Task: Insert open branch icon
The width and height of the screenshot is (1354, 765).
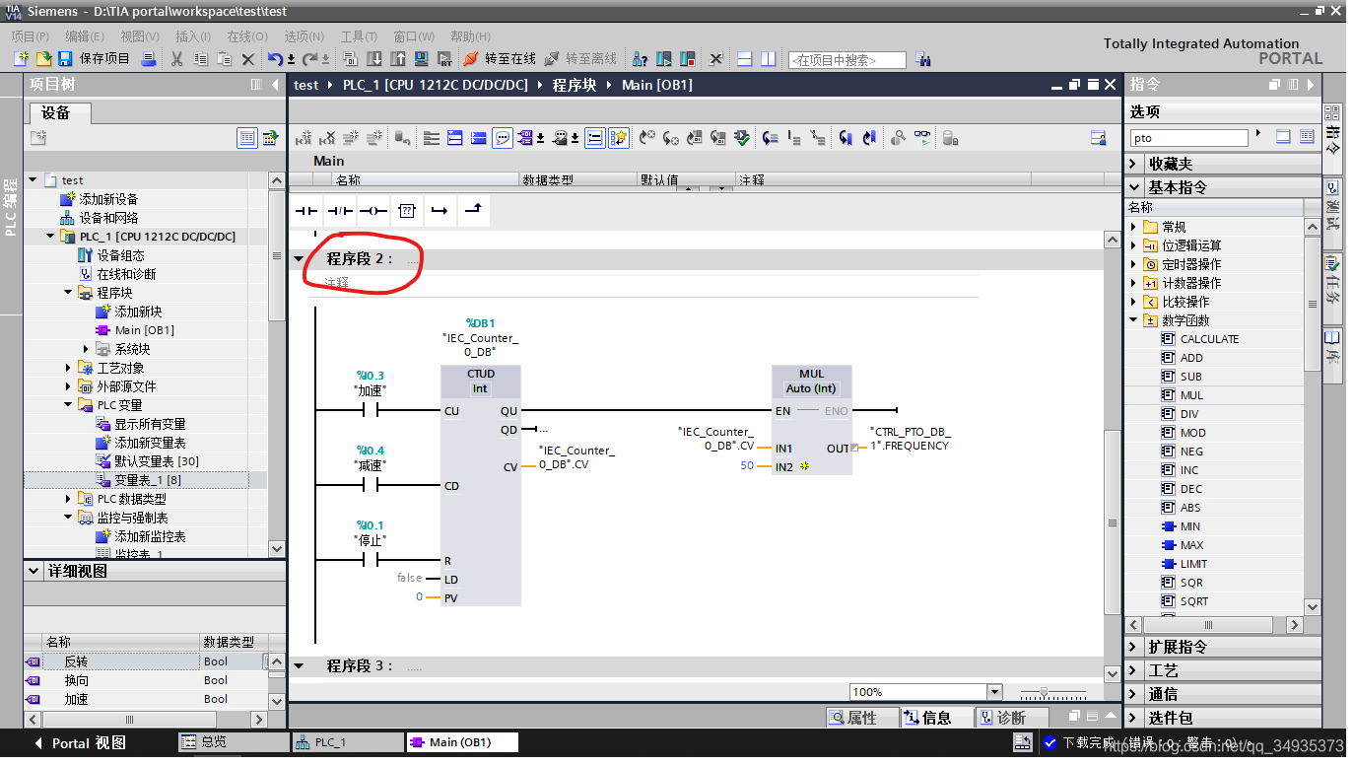Action: (x=440, y=211)
